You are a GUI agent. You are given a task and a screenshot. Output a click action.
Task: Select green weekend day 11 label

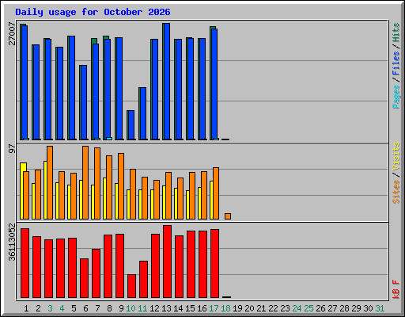[142, 308]
